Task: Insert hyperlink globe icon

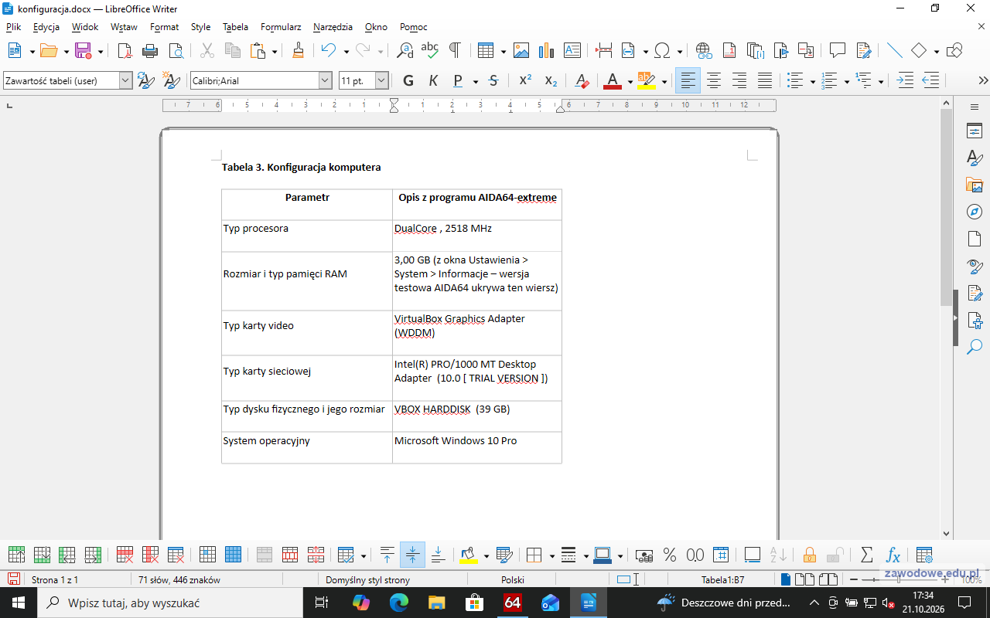Action: pyautogui.click(x=704, y=51)
